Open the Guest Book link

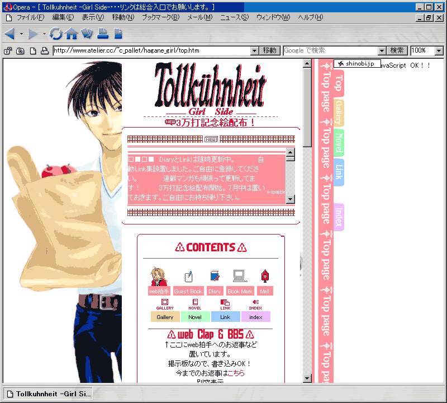[x=188, y=291]
